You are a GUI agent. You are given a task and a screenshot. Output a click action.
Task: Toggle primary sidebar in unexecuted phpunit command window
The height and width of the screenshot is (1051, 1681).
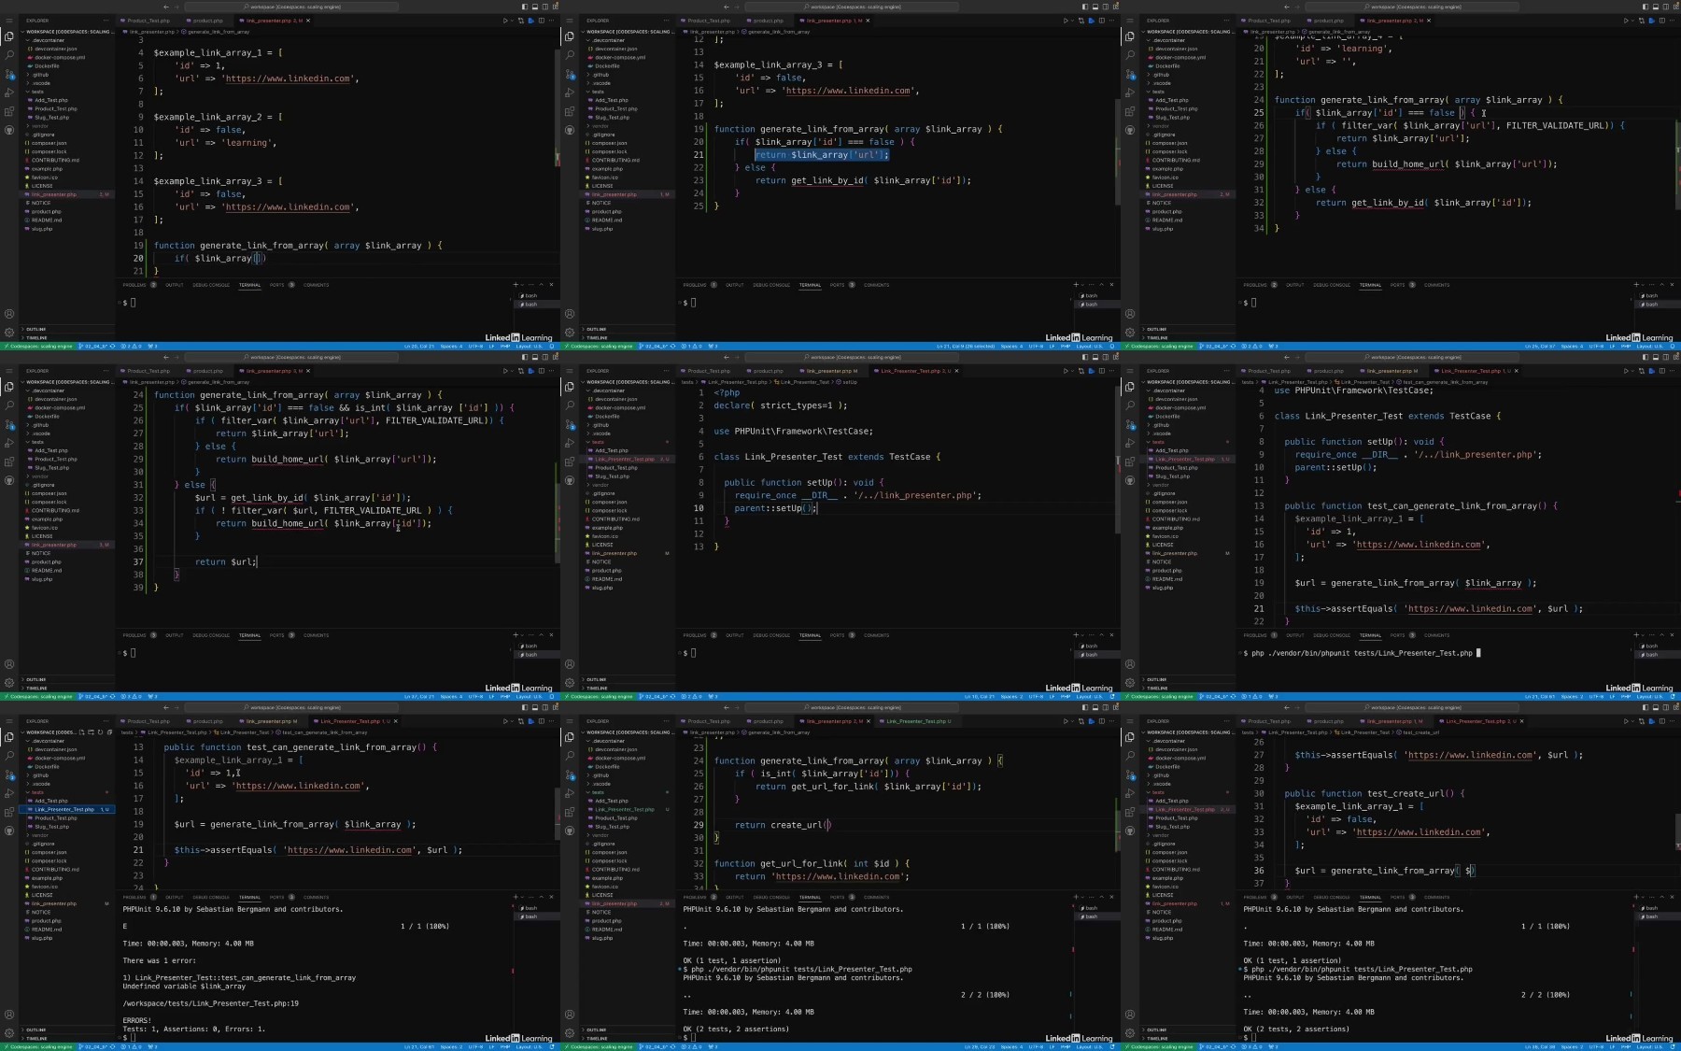pos(1645,357)
